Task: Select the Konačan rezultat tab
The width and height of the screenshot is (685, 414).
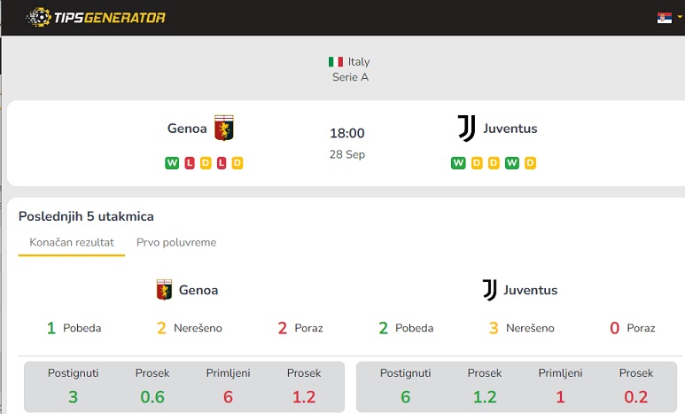Action: click(72, 242)
